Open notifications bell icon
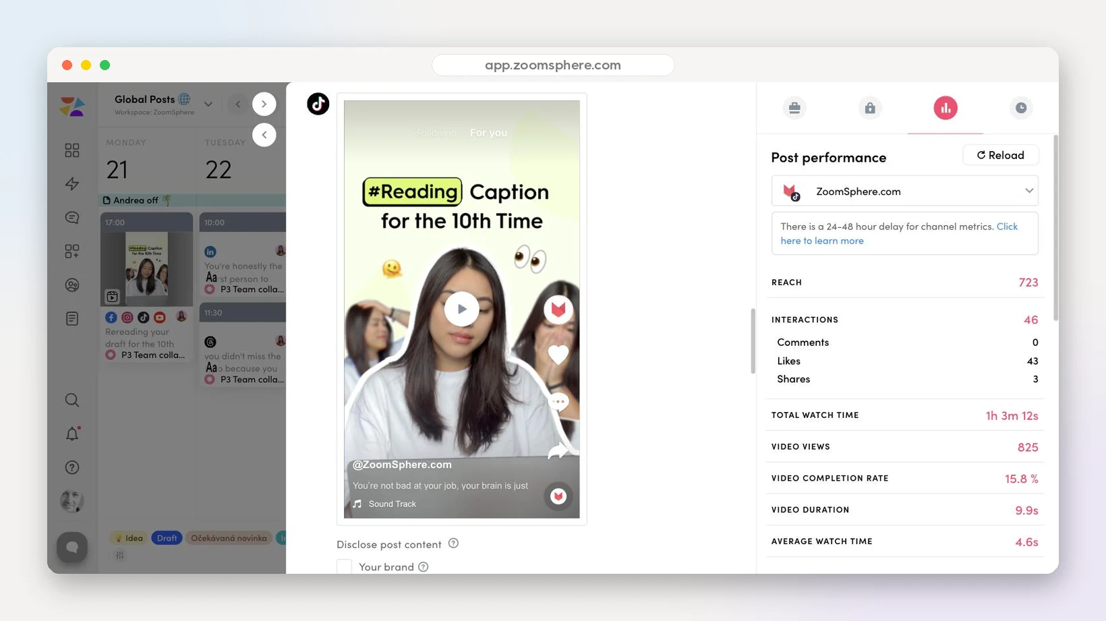Image resolution: width=1106 pixels, height=621 pixels. click(x=72, y=434)
